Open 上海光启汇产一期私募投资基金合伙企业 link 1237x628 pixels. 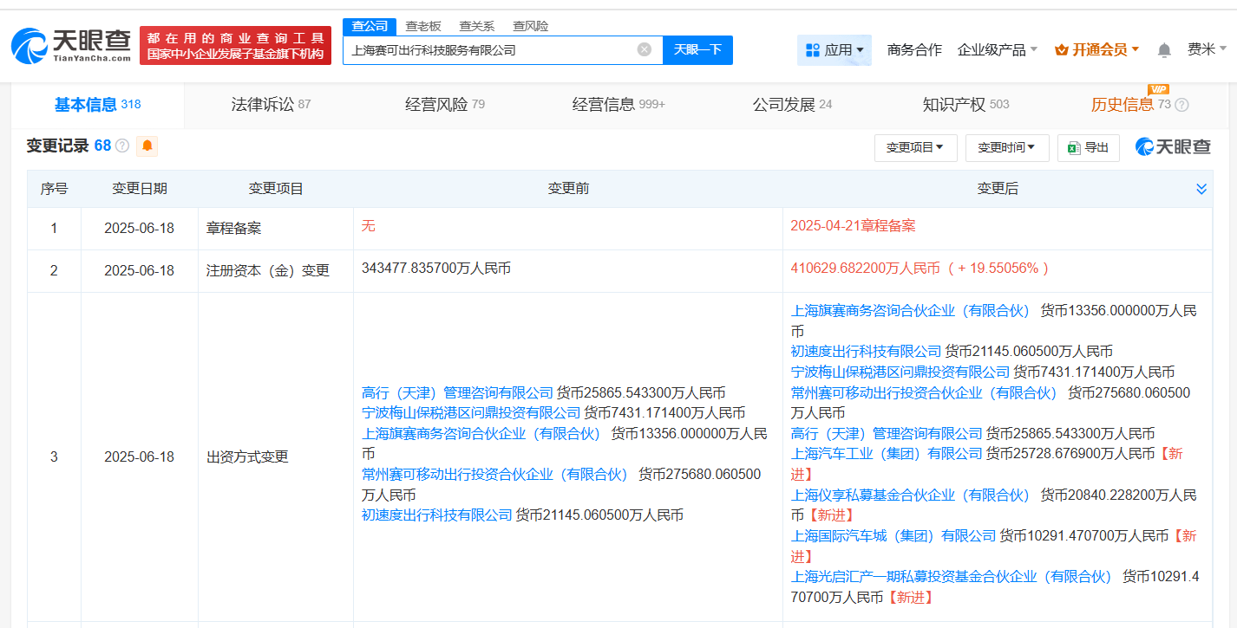click(x=952, y=577)
